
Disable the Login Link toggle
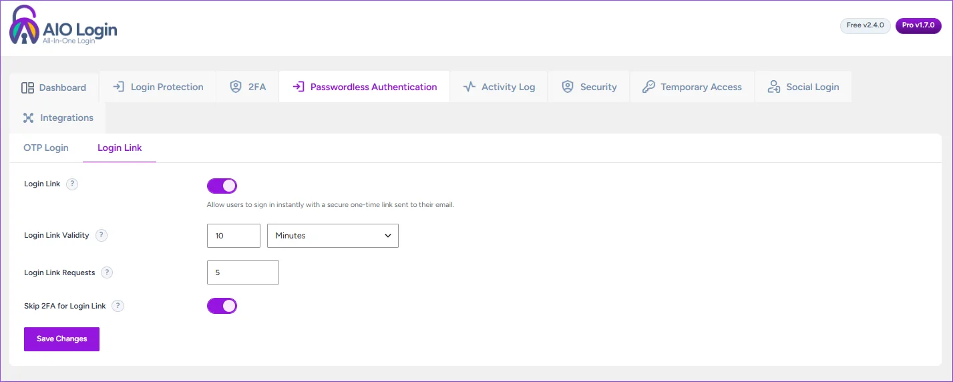(222, 186)
